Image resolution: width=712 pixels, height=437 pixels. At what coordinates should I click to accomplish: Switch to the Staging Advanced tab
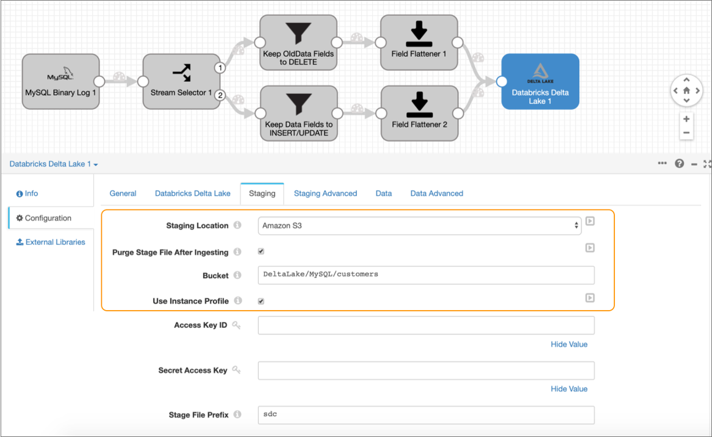325,193
